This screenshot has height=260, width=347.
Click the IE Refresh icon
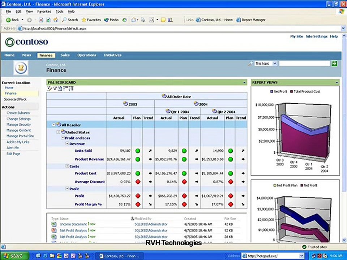[48, 20]
